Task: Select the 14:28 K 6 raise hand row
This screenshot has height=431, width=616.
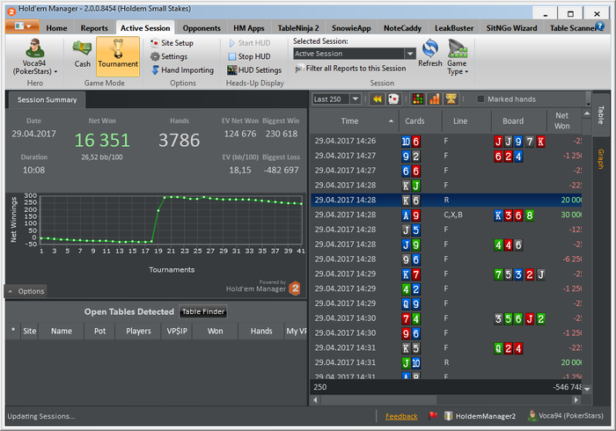Action: click(446, 201)
